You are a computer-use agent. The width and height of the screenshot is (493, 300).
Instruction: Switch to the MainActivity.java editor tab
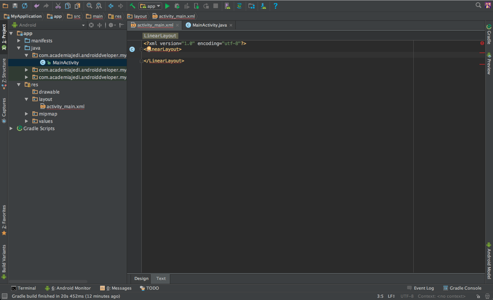click(x=209, y=25)
